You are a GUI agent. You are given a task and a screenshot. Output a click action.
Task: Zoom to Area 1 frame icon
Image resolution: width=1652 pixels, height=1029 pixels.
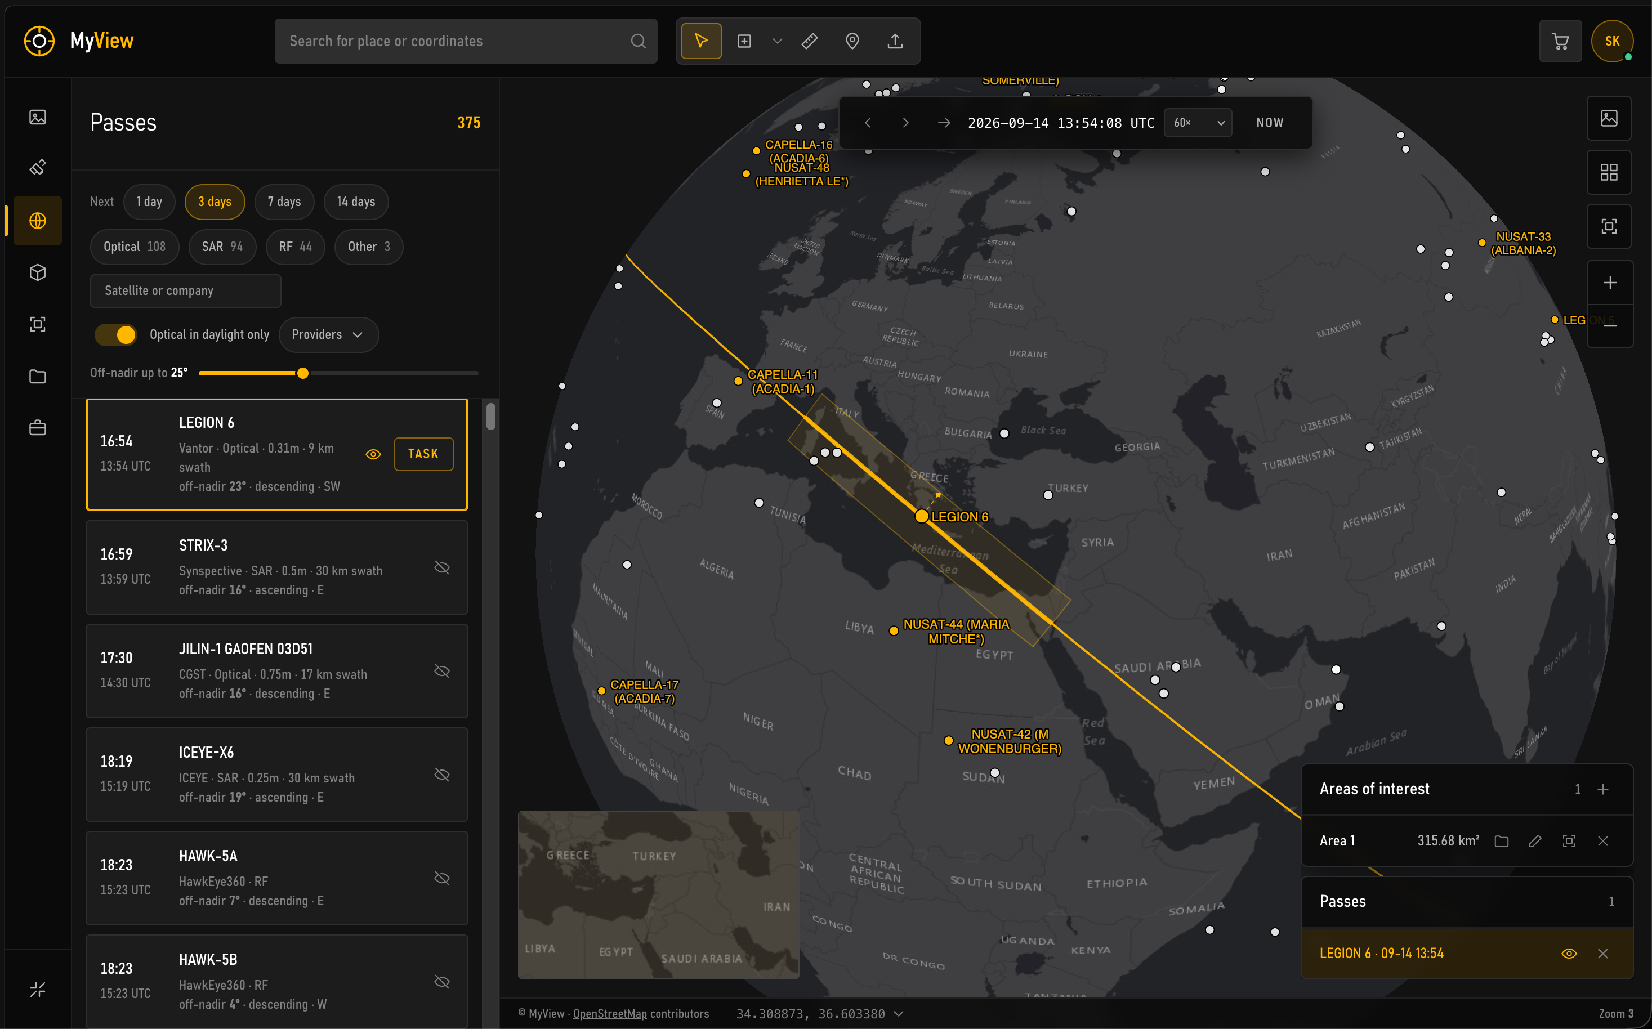(1569, 841)
